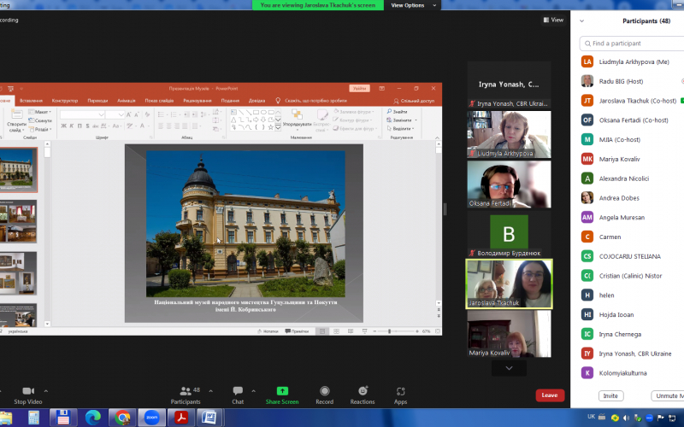The width and height of the screenshot is (684, 427).
Task: Toggle Underline (П) in PowerPoint ribbon
Action: 80,126
